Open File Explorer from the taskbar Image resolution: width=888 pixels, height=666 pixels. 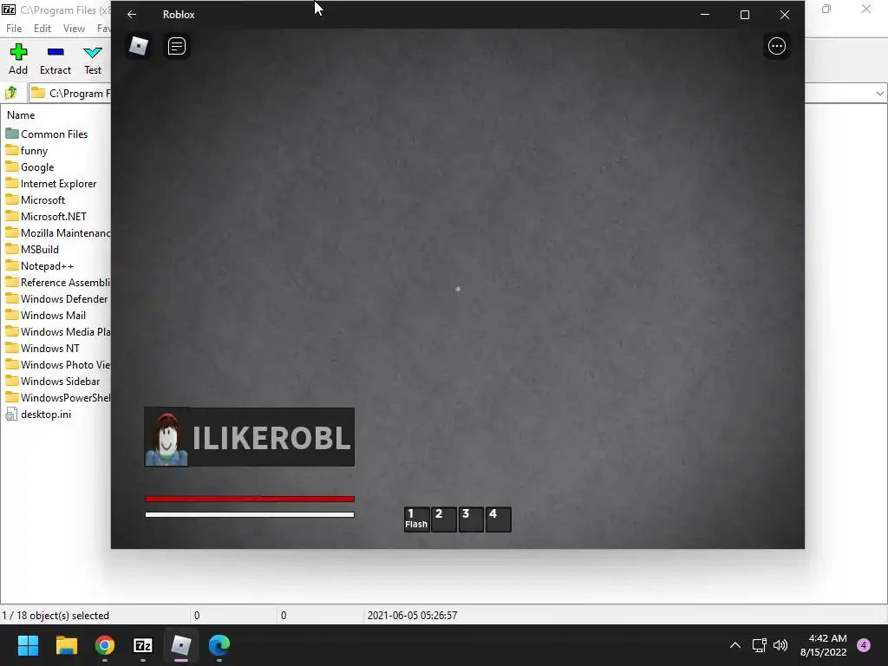(x=66, y=645)
